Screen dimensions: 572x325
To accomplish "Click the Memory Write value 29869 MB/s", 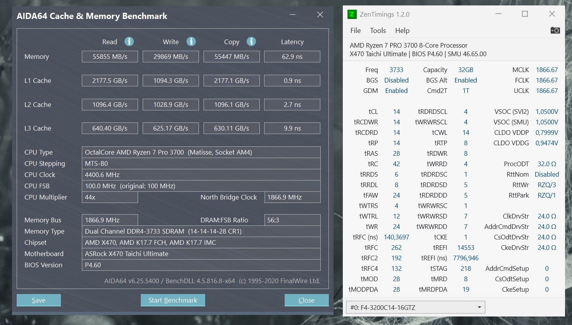I will click(x=171, y=57).
